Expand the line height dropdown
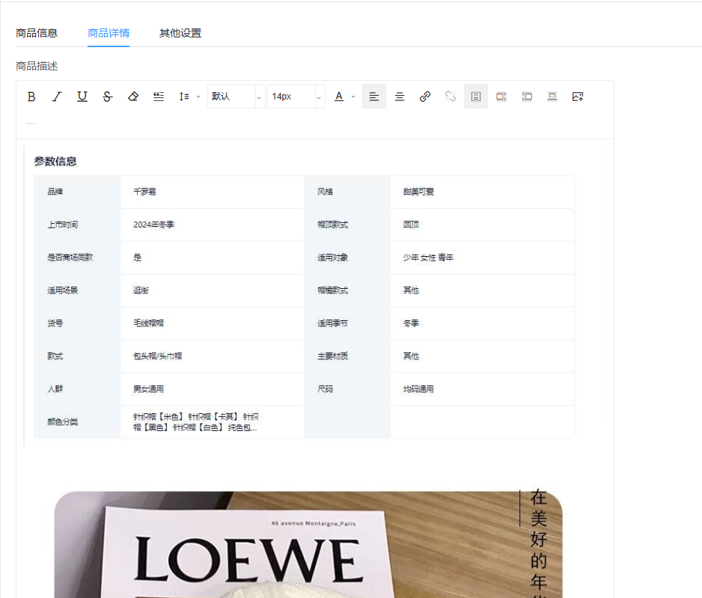Image resolution: width=702 pixels, height=598 pixels. pyautogui.click(x=189, y=97)
